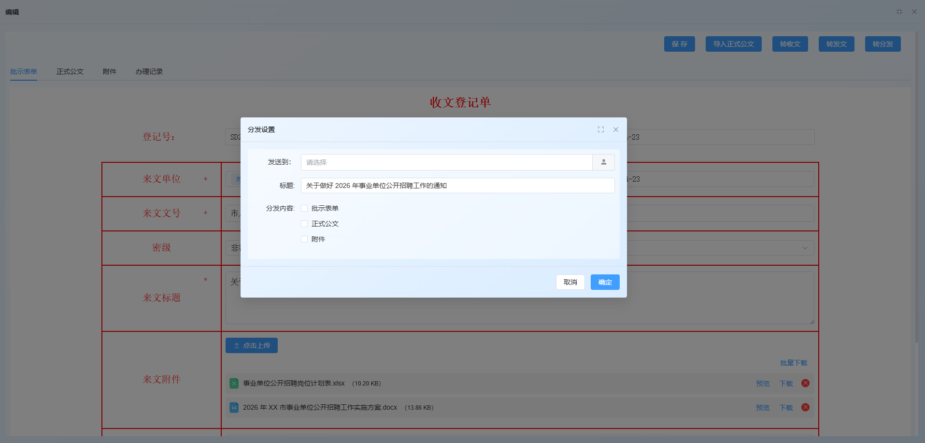Click the 点击上传 upload button
Screen dimensions: 925x443
pyautogui.click(x=251, y=345)
